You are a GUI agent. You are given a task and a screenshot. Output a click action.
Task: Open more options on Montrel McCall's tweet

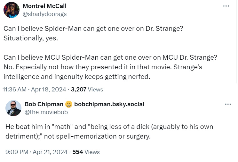tap(226, 6)
